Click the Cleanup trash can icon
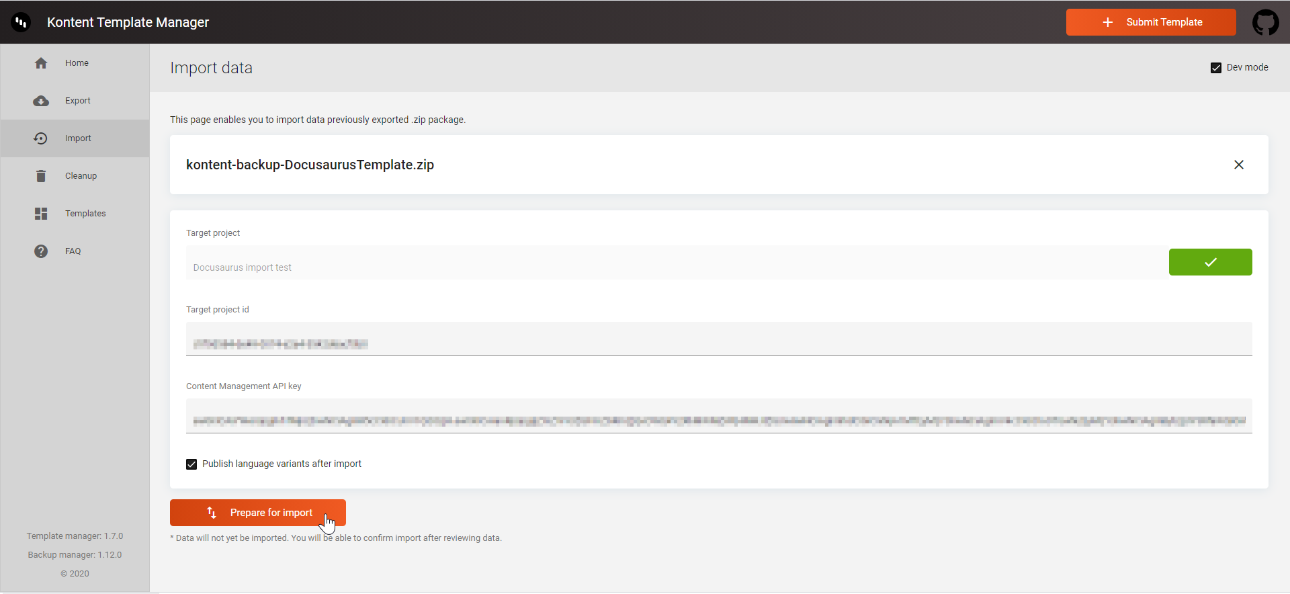1290x594 pixels. [41, 176]
